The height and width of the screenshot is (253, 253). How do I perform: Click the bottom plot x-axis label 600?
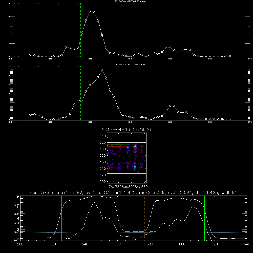point(182,244)
